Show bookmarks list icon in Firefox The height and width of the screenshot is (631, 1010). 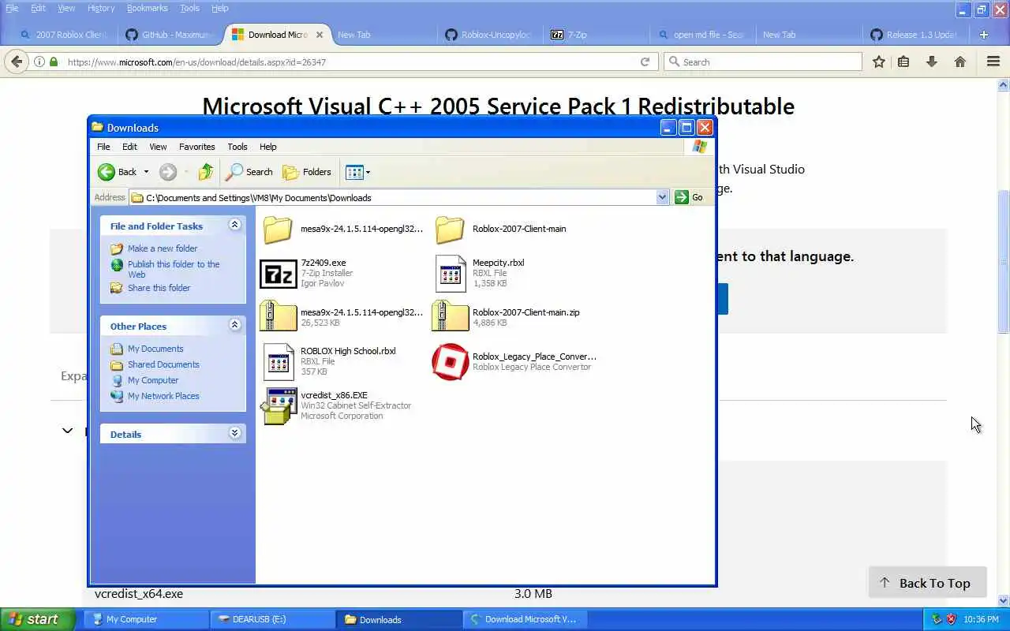point(903,62)
